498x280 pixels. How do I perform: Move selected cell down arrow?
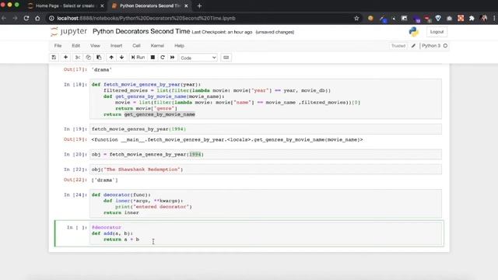tap(121, 58)
